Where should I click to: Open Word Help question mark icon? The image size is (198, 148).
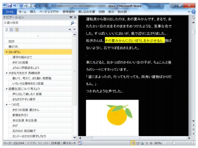click(x=193, y=12)
